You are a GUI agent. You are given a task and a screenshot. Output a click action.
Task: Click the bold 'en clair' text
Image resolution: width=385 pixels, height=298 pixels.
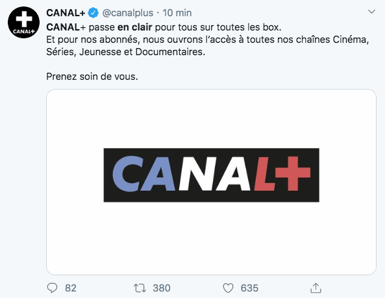(135, 27)
